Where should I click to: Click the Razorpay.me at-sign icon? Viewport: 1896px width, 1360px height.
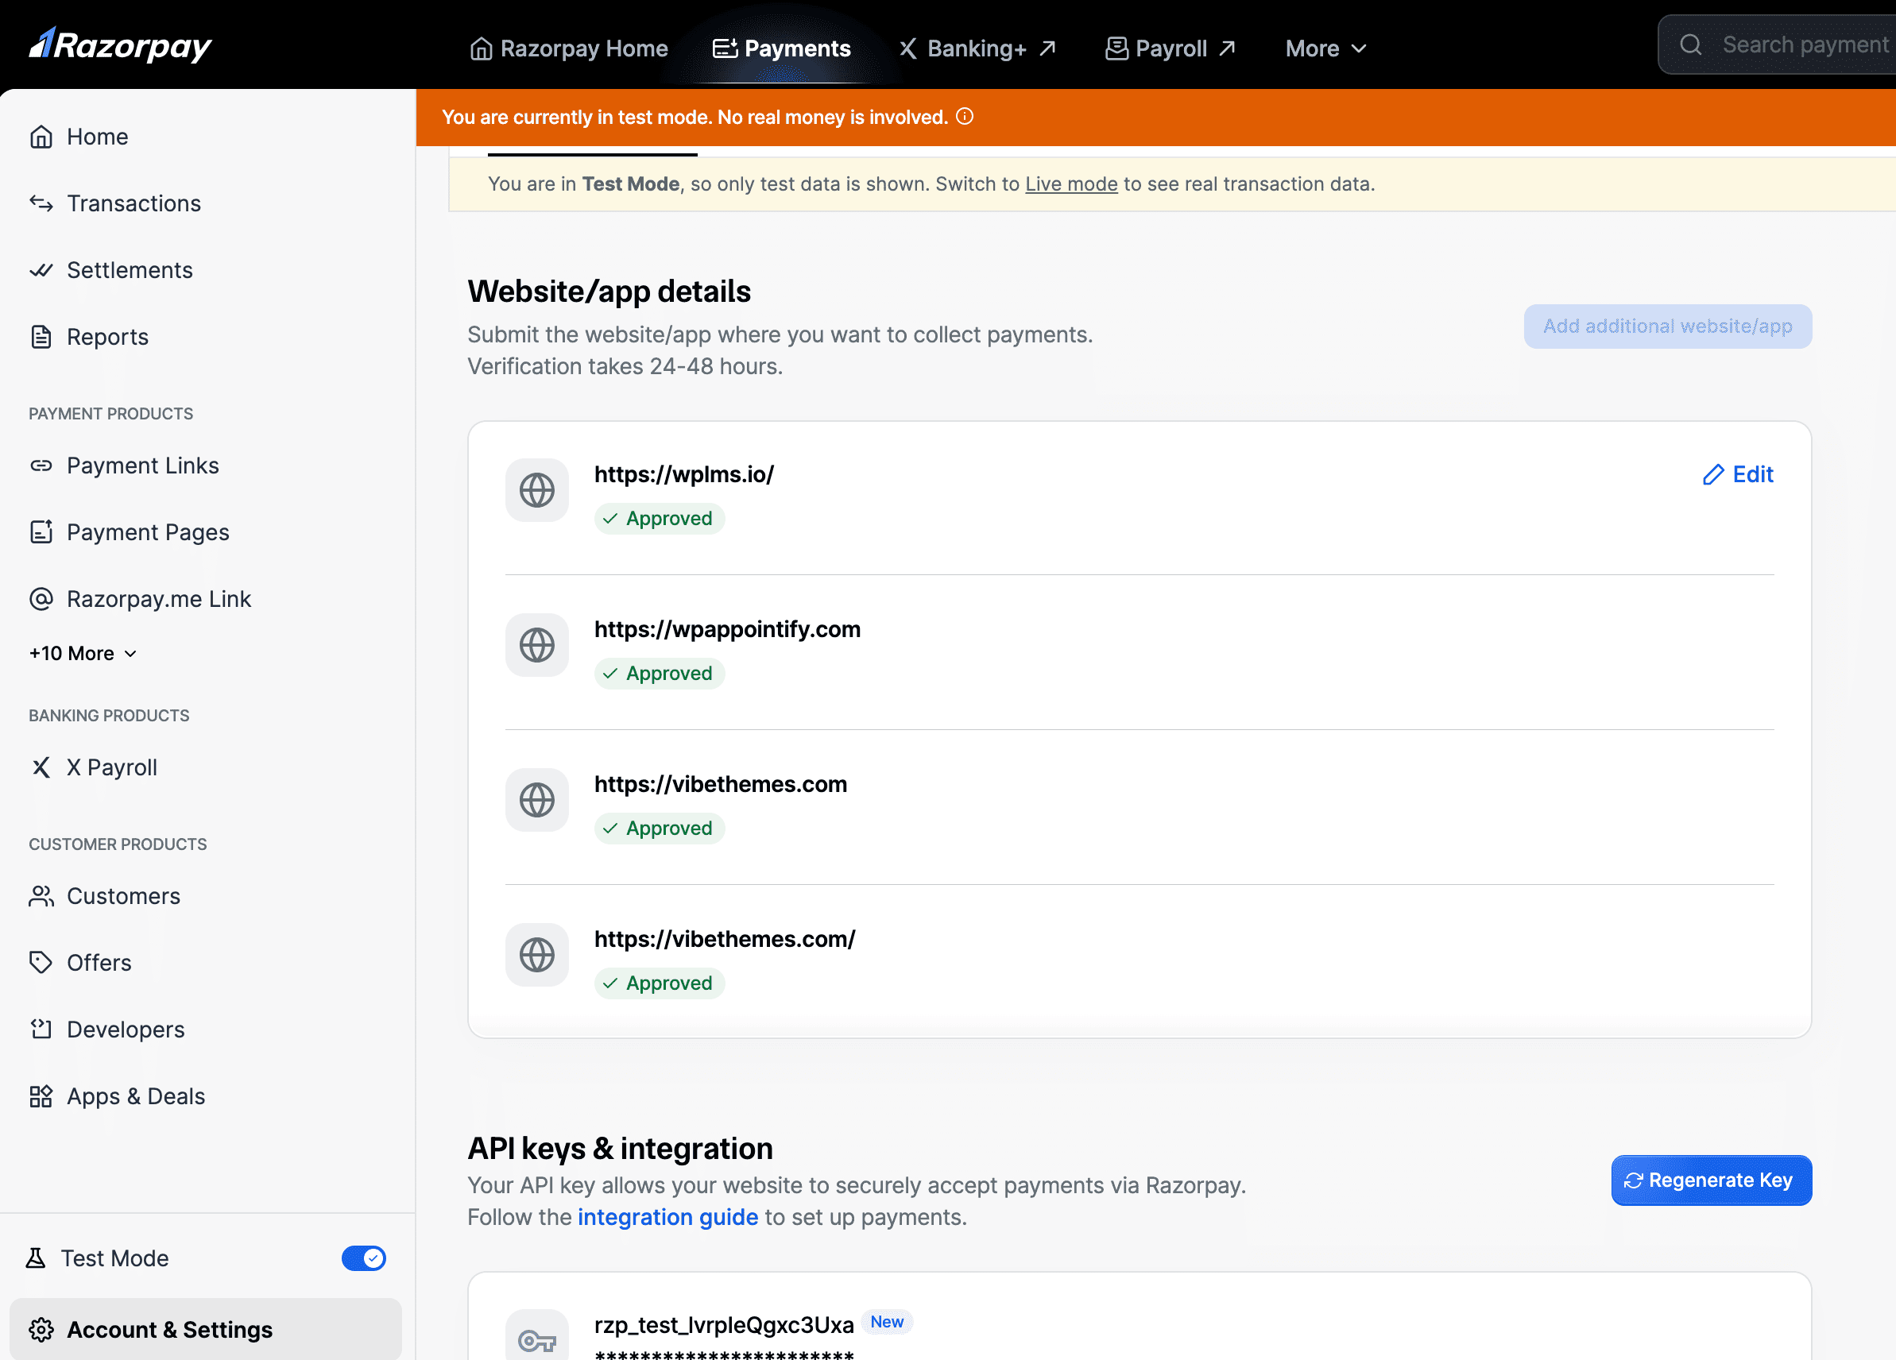point(41,599)
